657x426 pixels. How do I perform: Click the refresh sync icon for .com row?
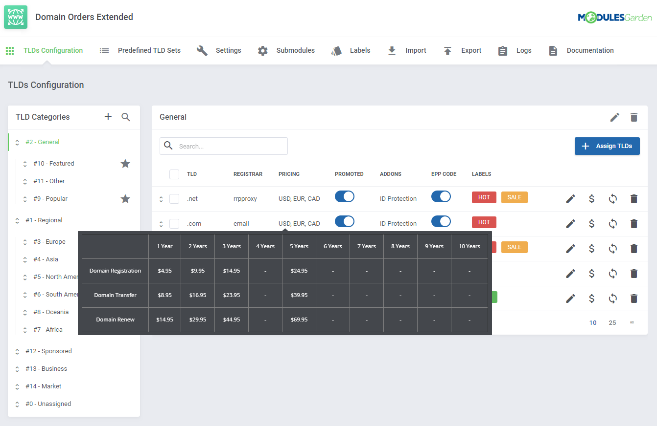point(612,224)
